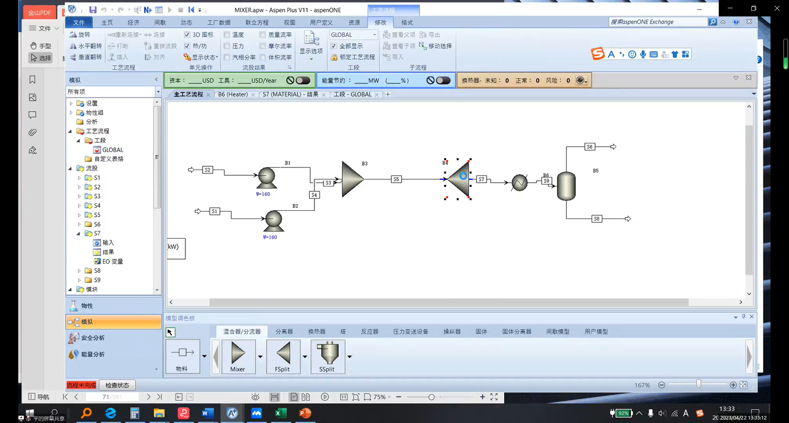Image resolution: width=789 pixels, height=423 pixels.
Task: Open the Properties environment
Action: click(114, 306)
